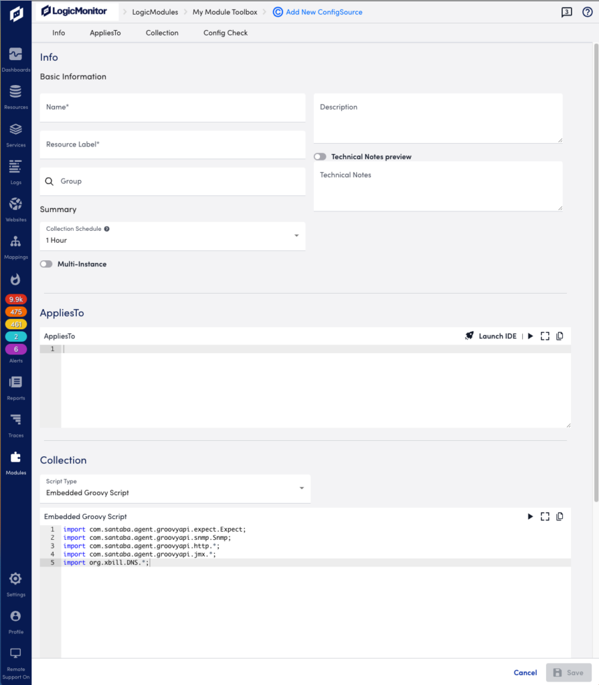Image resolution: width=599 pixels, height=685 pixels.
Task: Expand the AppliesTo editor to fullscreen
Action: 545,336
